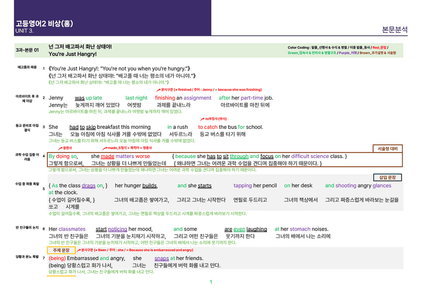Select the purple word 'assignment'

(x=197, y=98)
